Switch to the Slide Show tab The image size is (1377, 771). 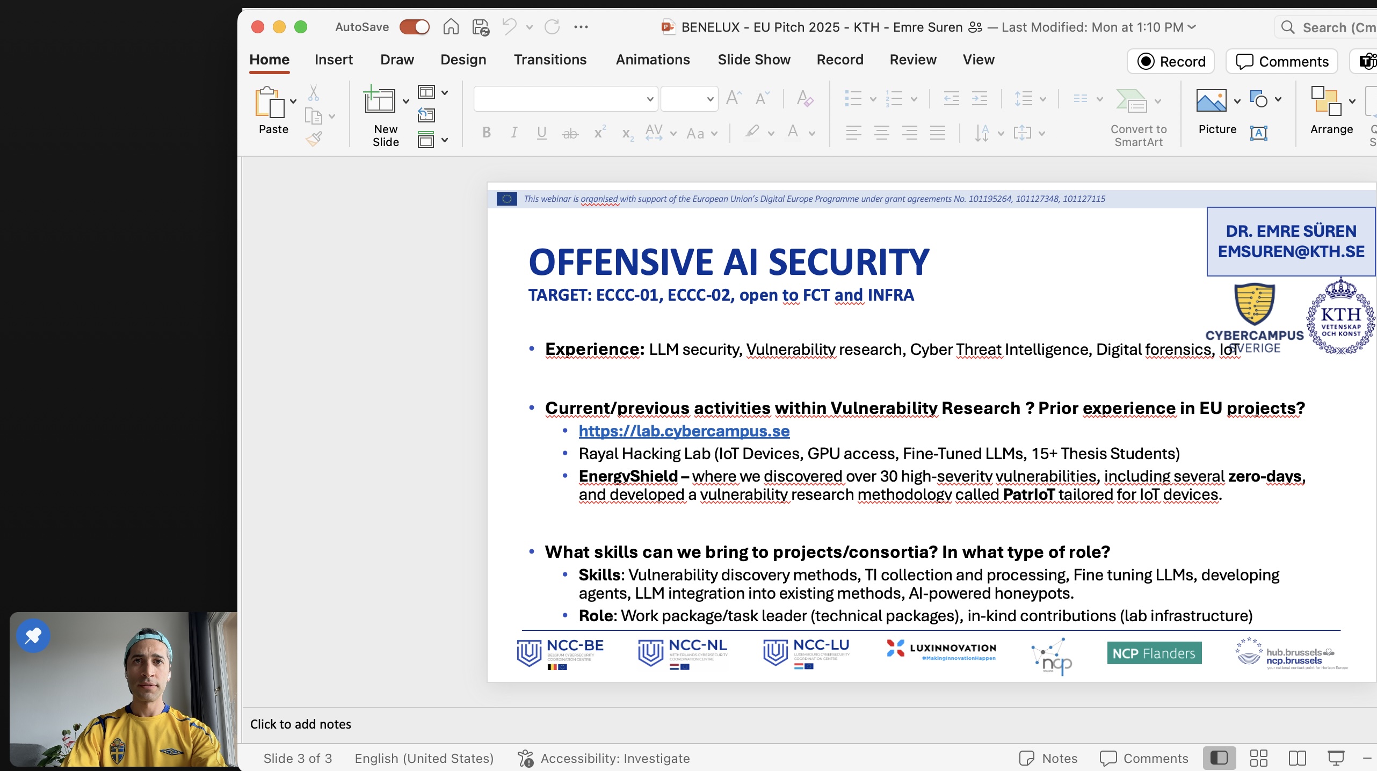click(753, 60)
